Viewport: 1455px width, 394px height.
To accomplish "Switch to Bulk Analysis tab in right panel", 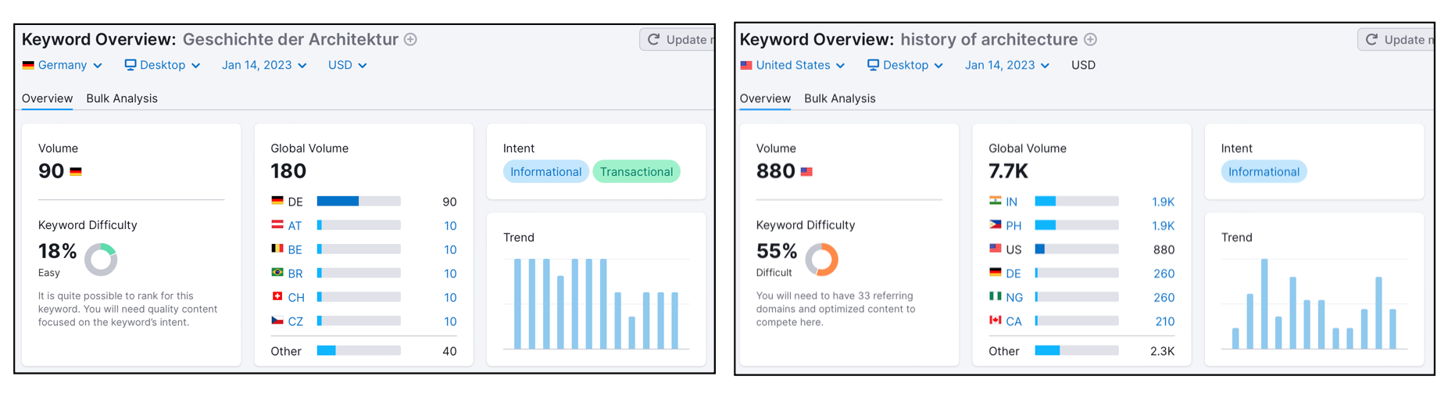I will coord(839,98).
